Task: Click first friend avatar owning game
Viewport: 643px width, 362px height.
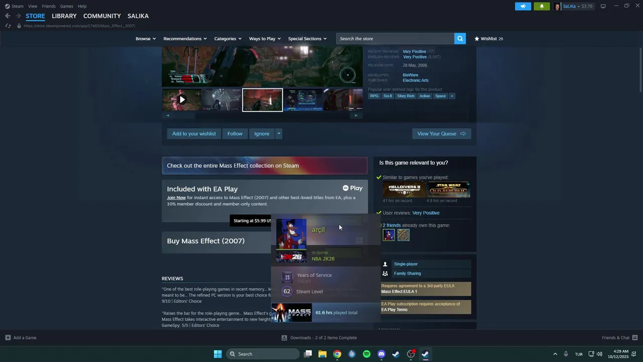Action: [389, 235]
